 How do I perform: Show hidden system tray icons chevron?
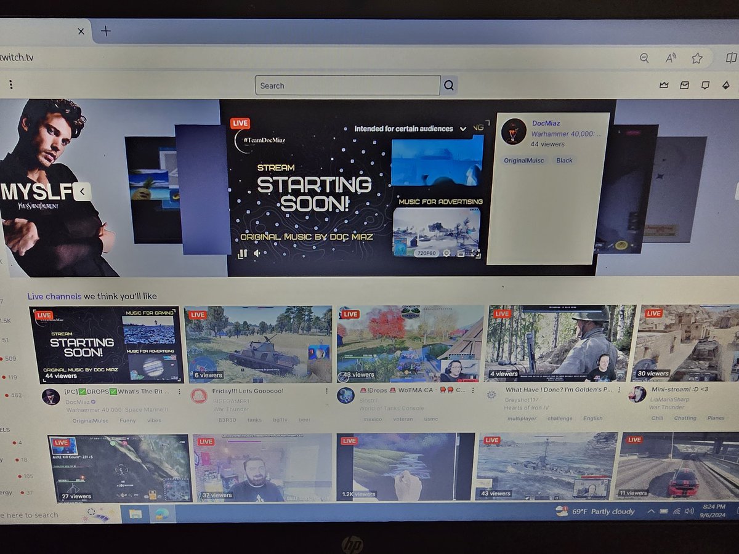(x=651, y=511)
